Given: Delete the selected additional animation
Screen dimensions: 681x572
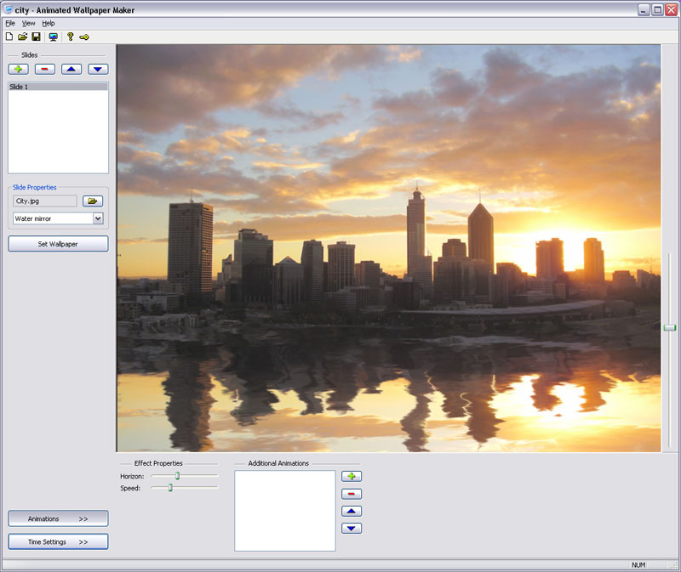Looking at the screenshot, I should tap(352, 494).
